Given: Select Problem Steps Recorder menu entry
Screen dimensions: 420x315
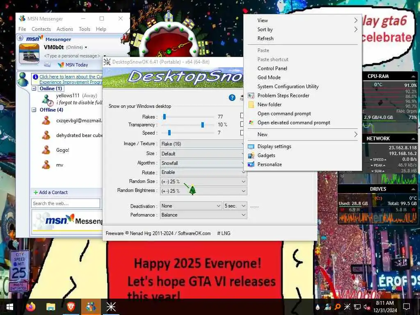Looking at the screenshot, I should 303,95.
